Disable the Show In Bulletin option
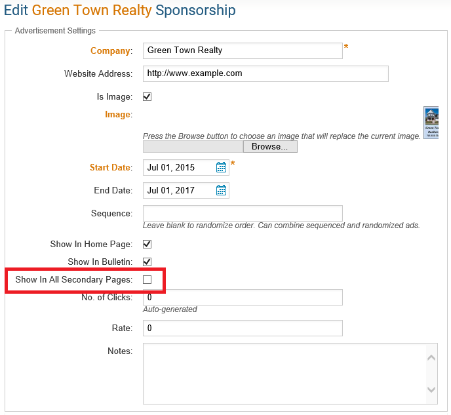The image size is (451, 415). [147, 262]
